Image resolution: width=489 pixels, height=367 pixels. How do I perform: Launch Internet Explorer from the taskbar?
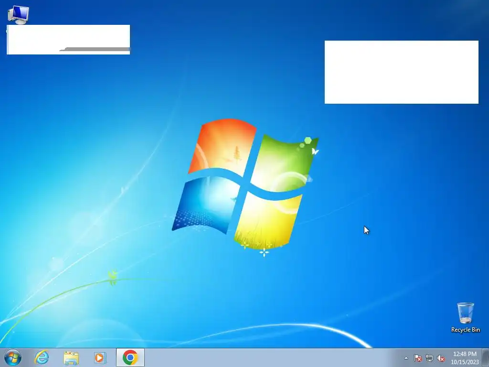tap(42, 357)
